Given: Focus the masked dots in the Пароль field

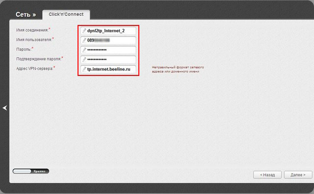Looking at the screenshot, I should pyautogui.click(x=97, y=50).
